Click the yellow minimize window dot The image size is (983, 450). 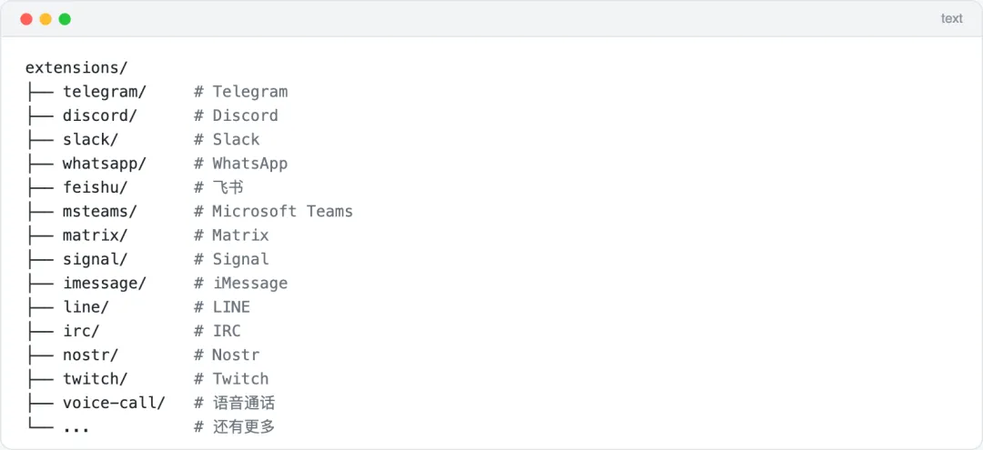[x=46, y=19]
